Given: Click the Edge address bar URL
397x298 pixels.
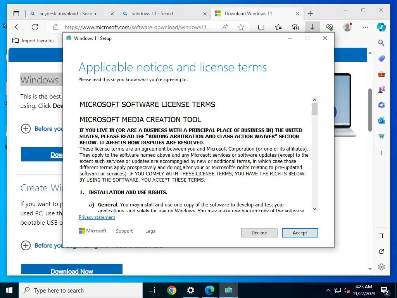Looking at the screenshot, I should click(x=135, y=27).
